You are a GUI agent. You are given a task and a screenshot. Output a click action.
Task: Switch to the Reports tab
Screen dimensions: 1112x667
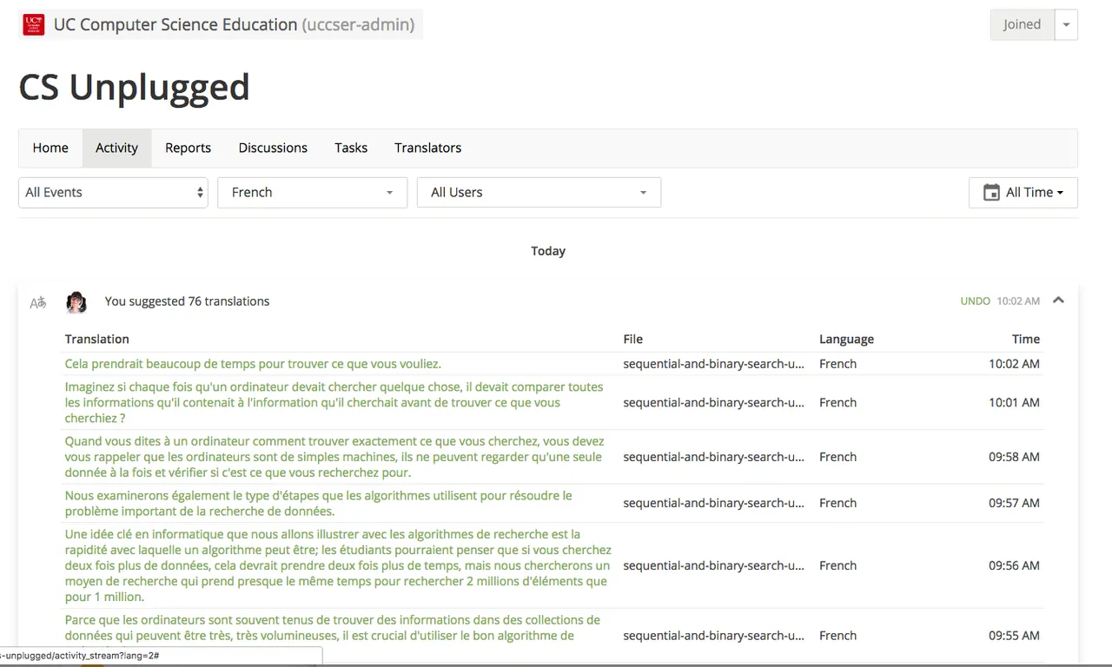(x=188, y=148)
